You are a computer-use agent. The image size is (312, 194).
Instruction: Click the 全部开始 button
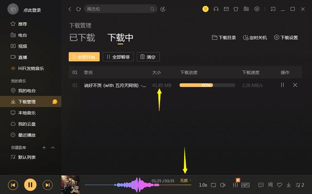click(84, 57)
